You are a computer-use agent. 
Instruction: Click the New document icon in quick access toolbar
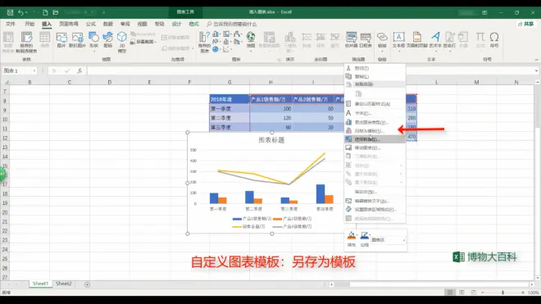pyautogui.click(x=45, y=12)
